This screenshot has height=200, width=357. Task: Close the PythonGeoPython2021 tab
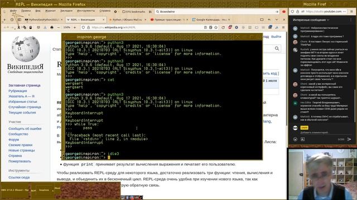point(61,20)
